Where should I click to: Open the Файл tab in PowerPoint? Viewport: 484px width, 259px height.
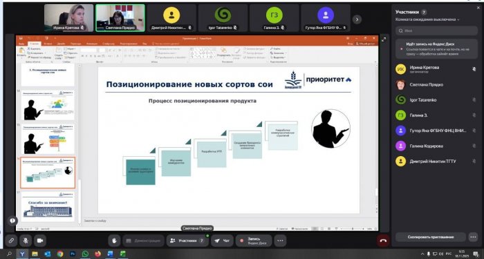pos(21,44)
